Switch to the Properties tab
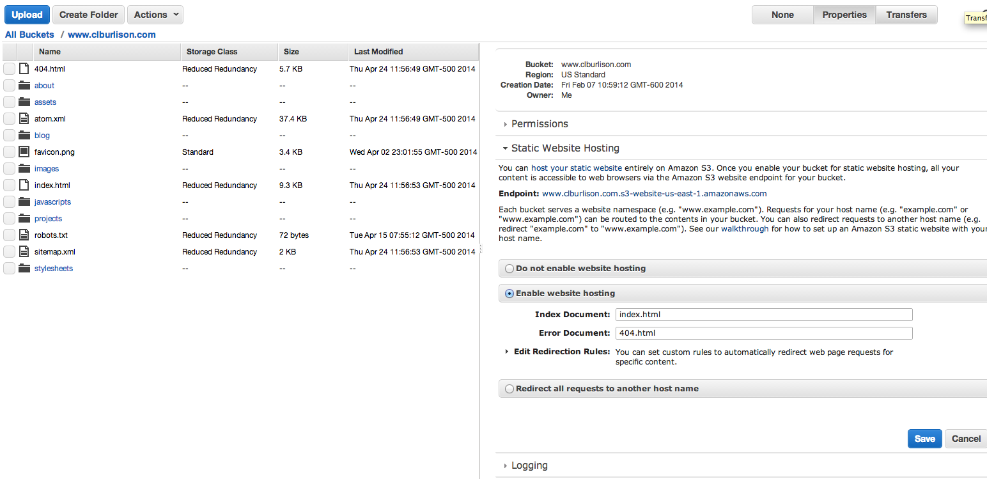 pyautogui.click(x=844, y=15)
